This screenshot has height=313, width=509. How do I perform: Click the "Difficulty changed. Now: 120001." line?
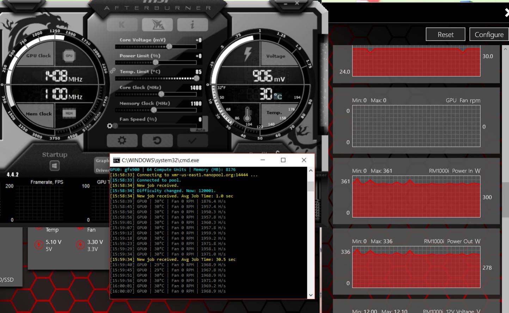tap(162, 191)
